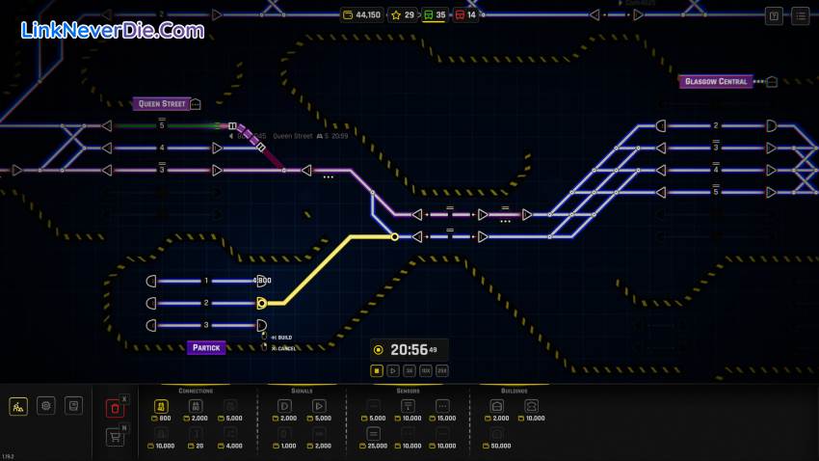This screenshot has height=461, width=819.
Task: Open the task list menu top right
Action: 801,15
